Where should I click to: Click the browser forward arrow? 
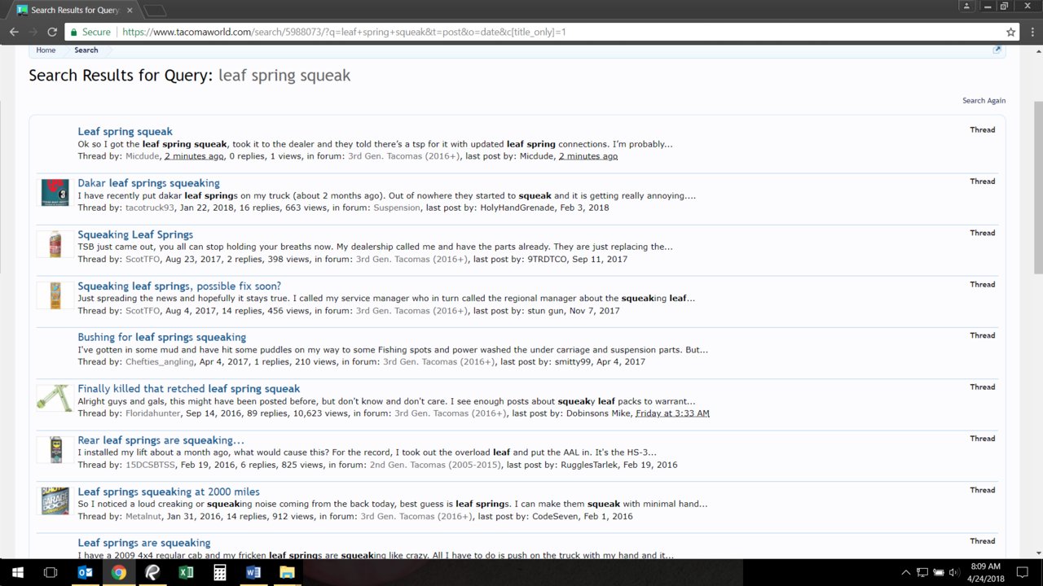[x=33, y=32]
